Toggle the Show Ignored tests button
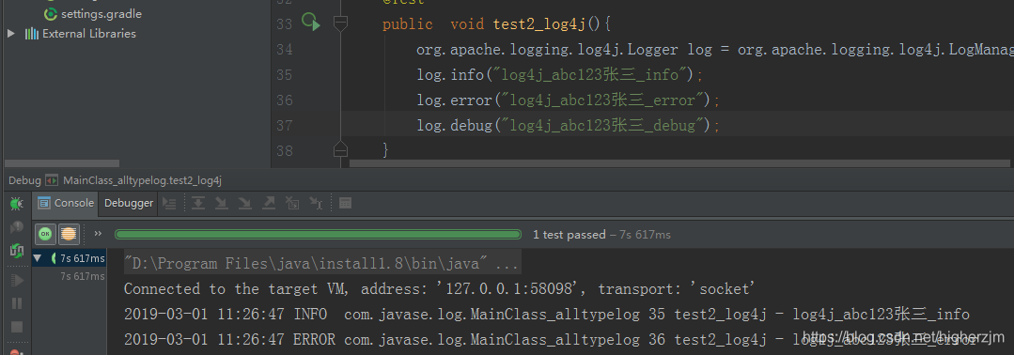Screen dimensions: 1014x355 69,234
